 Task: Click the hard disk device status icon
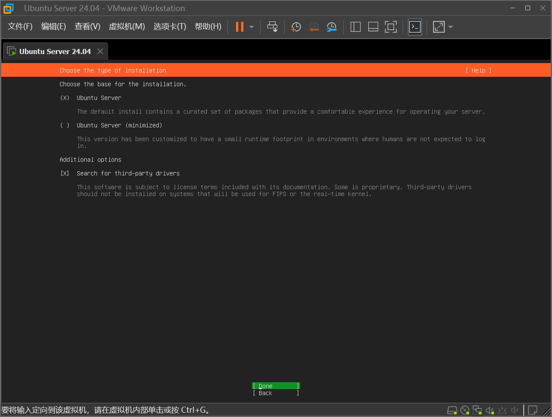pos(452,411)
